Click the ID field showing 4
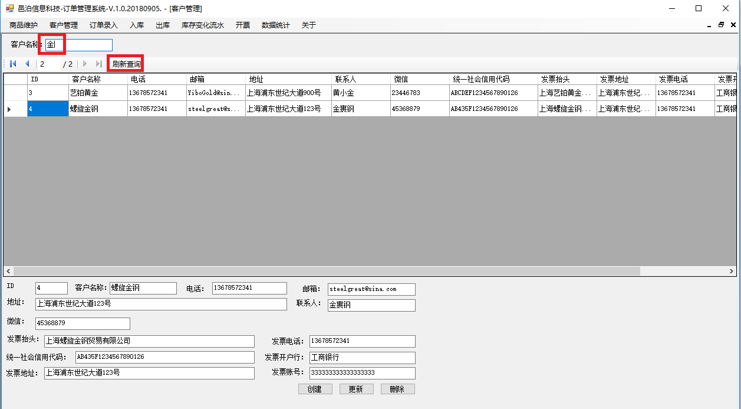The image size is (741, 409). pyautogui.click(x=51, y=288)
